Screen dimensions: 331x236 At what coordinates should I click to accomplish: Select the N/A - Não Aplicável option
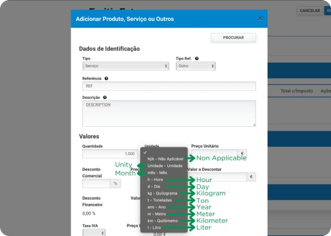point(164,159)
